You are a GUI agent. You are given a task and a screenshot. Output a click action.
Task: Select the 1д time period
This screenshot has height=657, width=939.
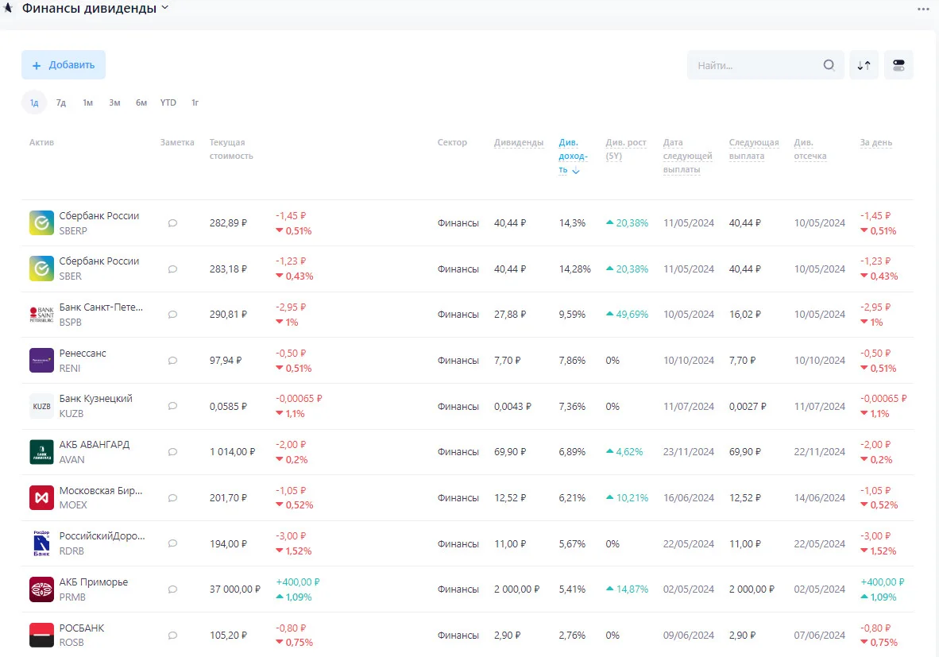(x=34, y=103)
